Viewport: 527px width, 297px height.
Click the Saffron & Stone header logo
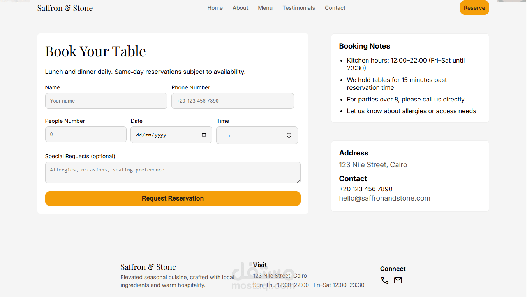pyautogui.click(x=65, y=8)
